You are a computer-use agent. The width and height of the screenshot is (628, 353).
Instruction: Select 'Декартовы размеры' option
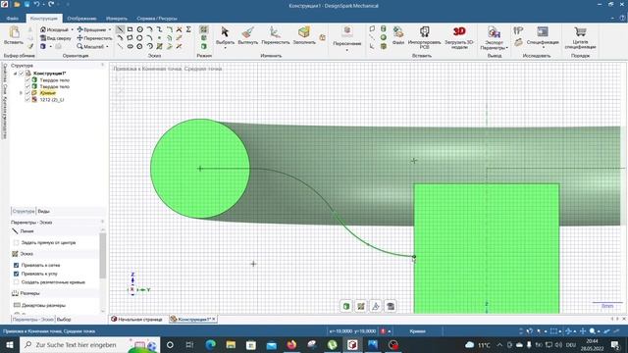[40, 305]
